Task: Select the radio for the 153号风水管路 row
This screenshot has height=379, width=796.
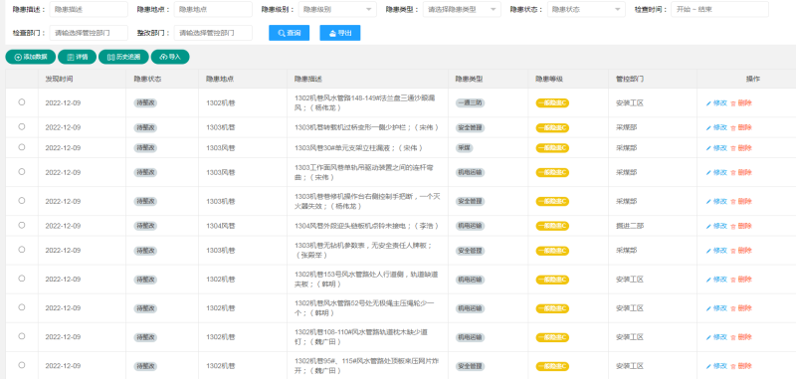Action: point(22,279)
